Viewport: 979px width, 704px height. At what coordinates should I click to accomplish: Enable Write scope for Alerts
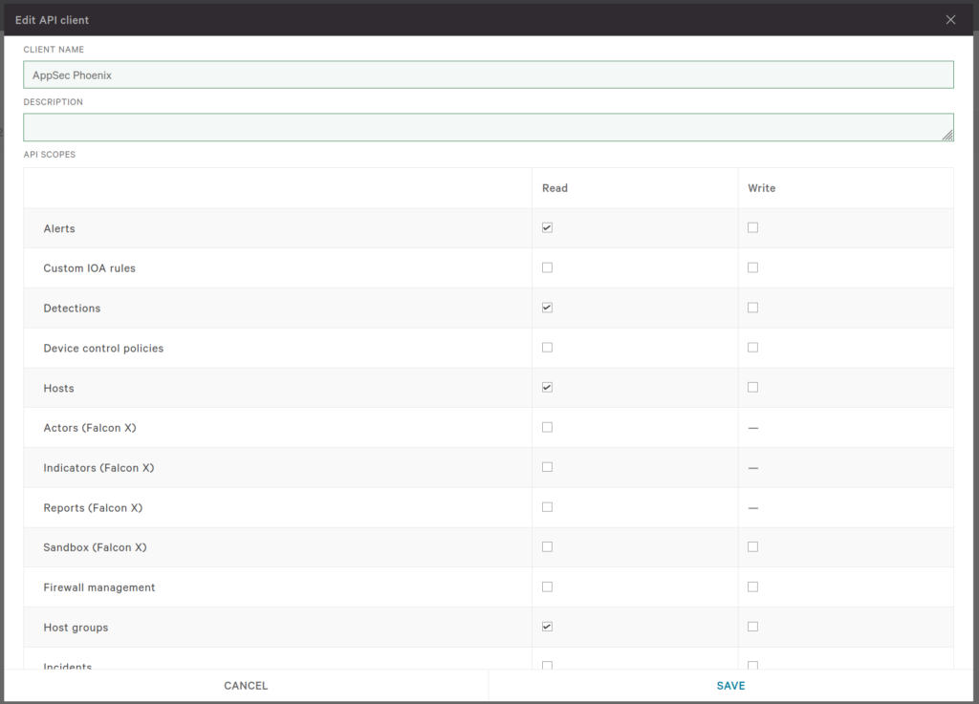point(753,227)
